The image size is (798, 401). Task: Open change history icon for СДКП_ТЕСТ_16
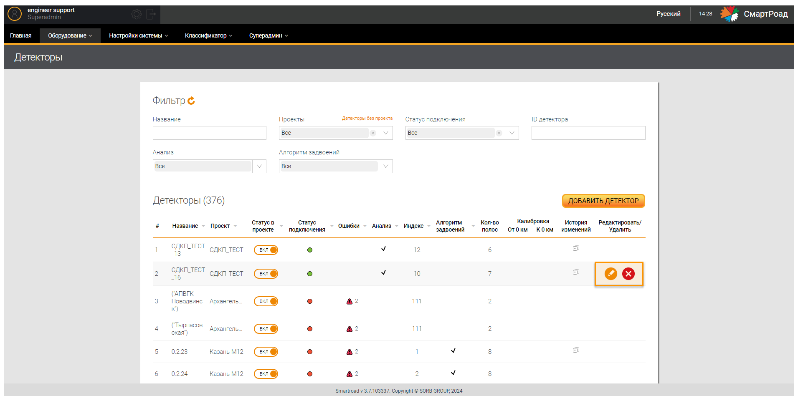point(576,272)
